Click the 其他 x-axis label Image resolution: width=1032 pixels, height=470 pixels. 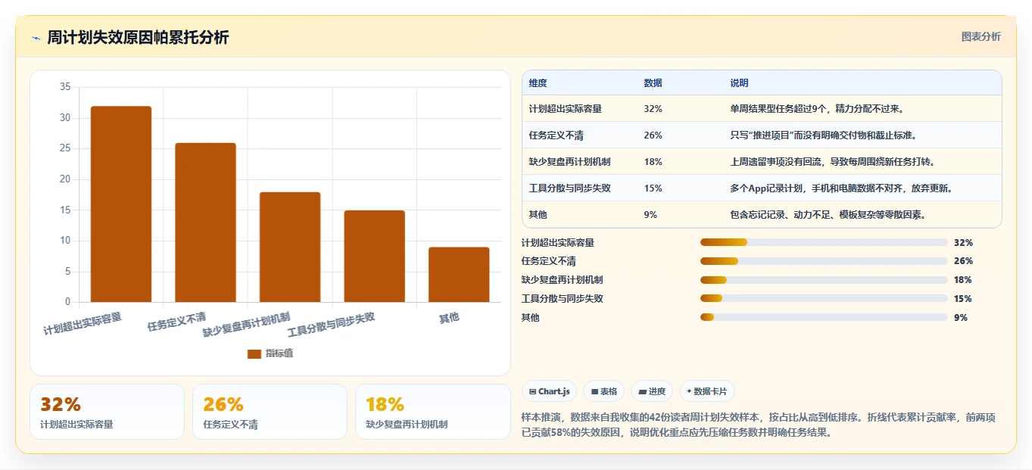pos(449,318)
